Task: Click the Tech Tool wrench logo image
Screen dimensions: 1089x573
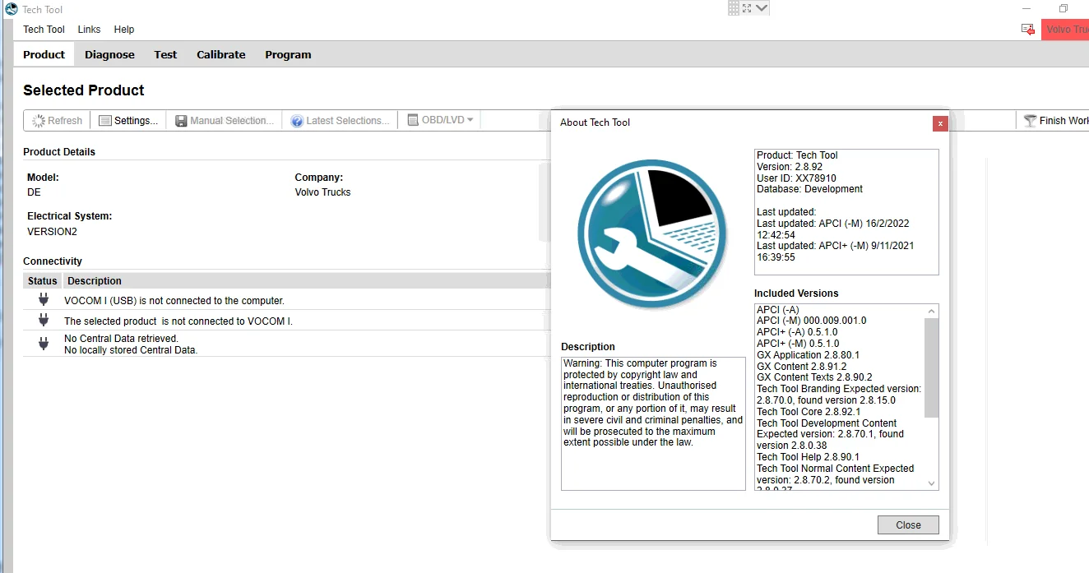Action: coord(652,233)
